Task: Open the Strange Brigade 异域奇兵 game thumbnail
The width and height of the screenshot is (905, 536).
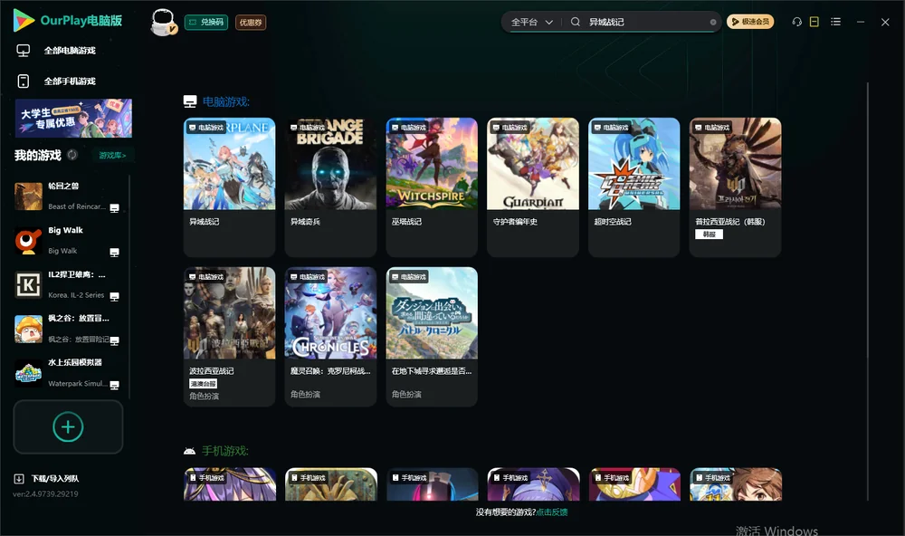Action: pyautogui.click(x=330, y=164)
